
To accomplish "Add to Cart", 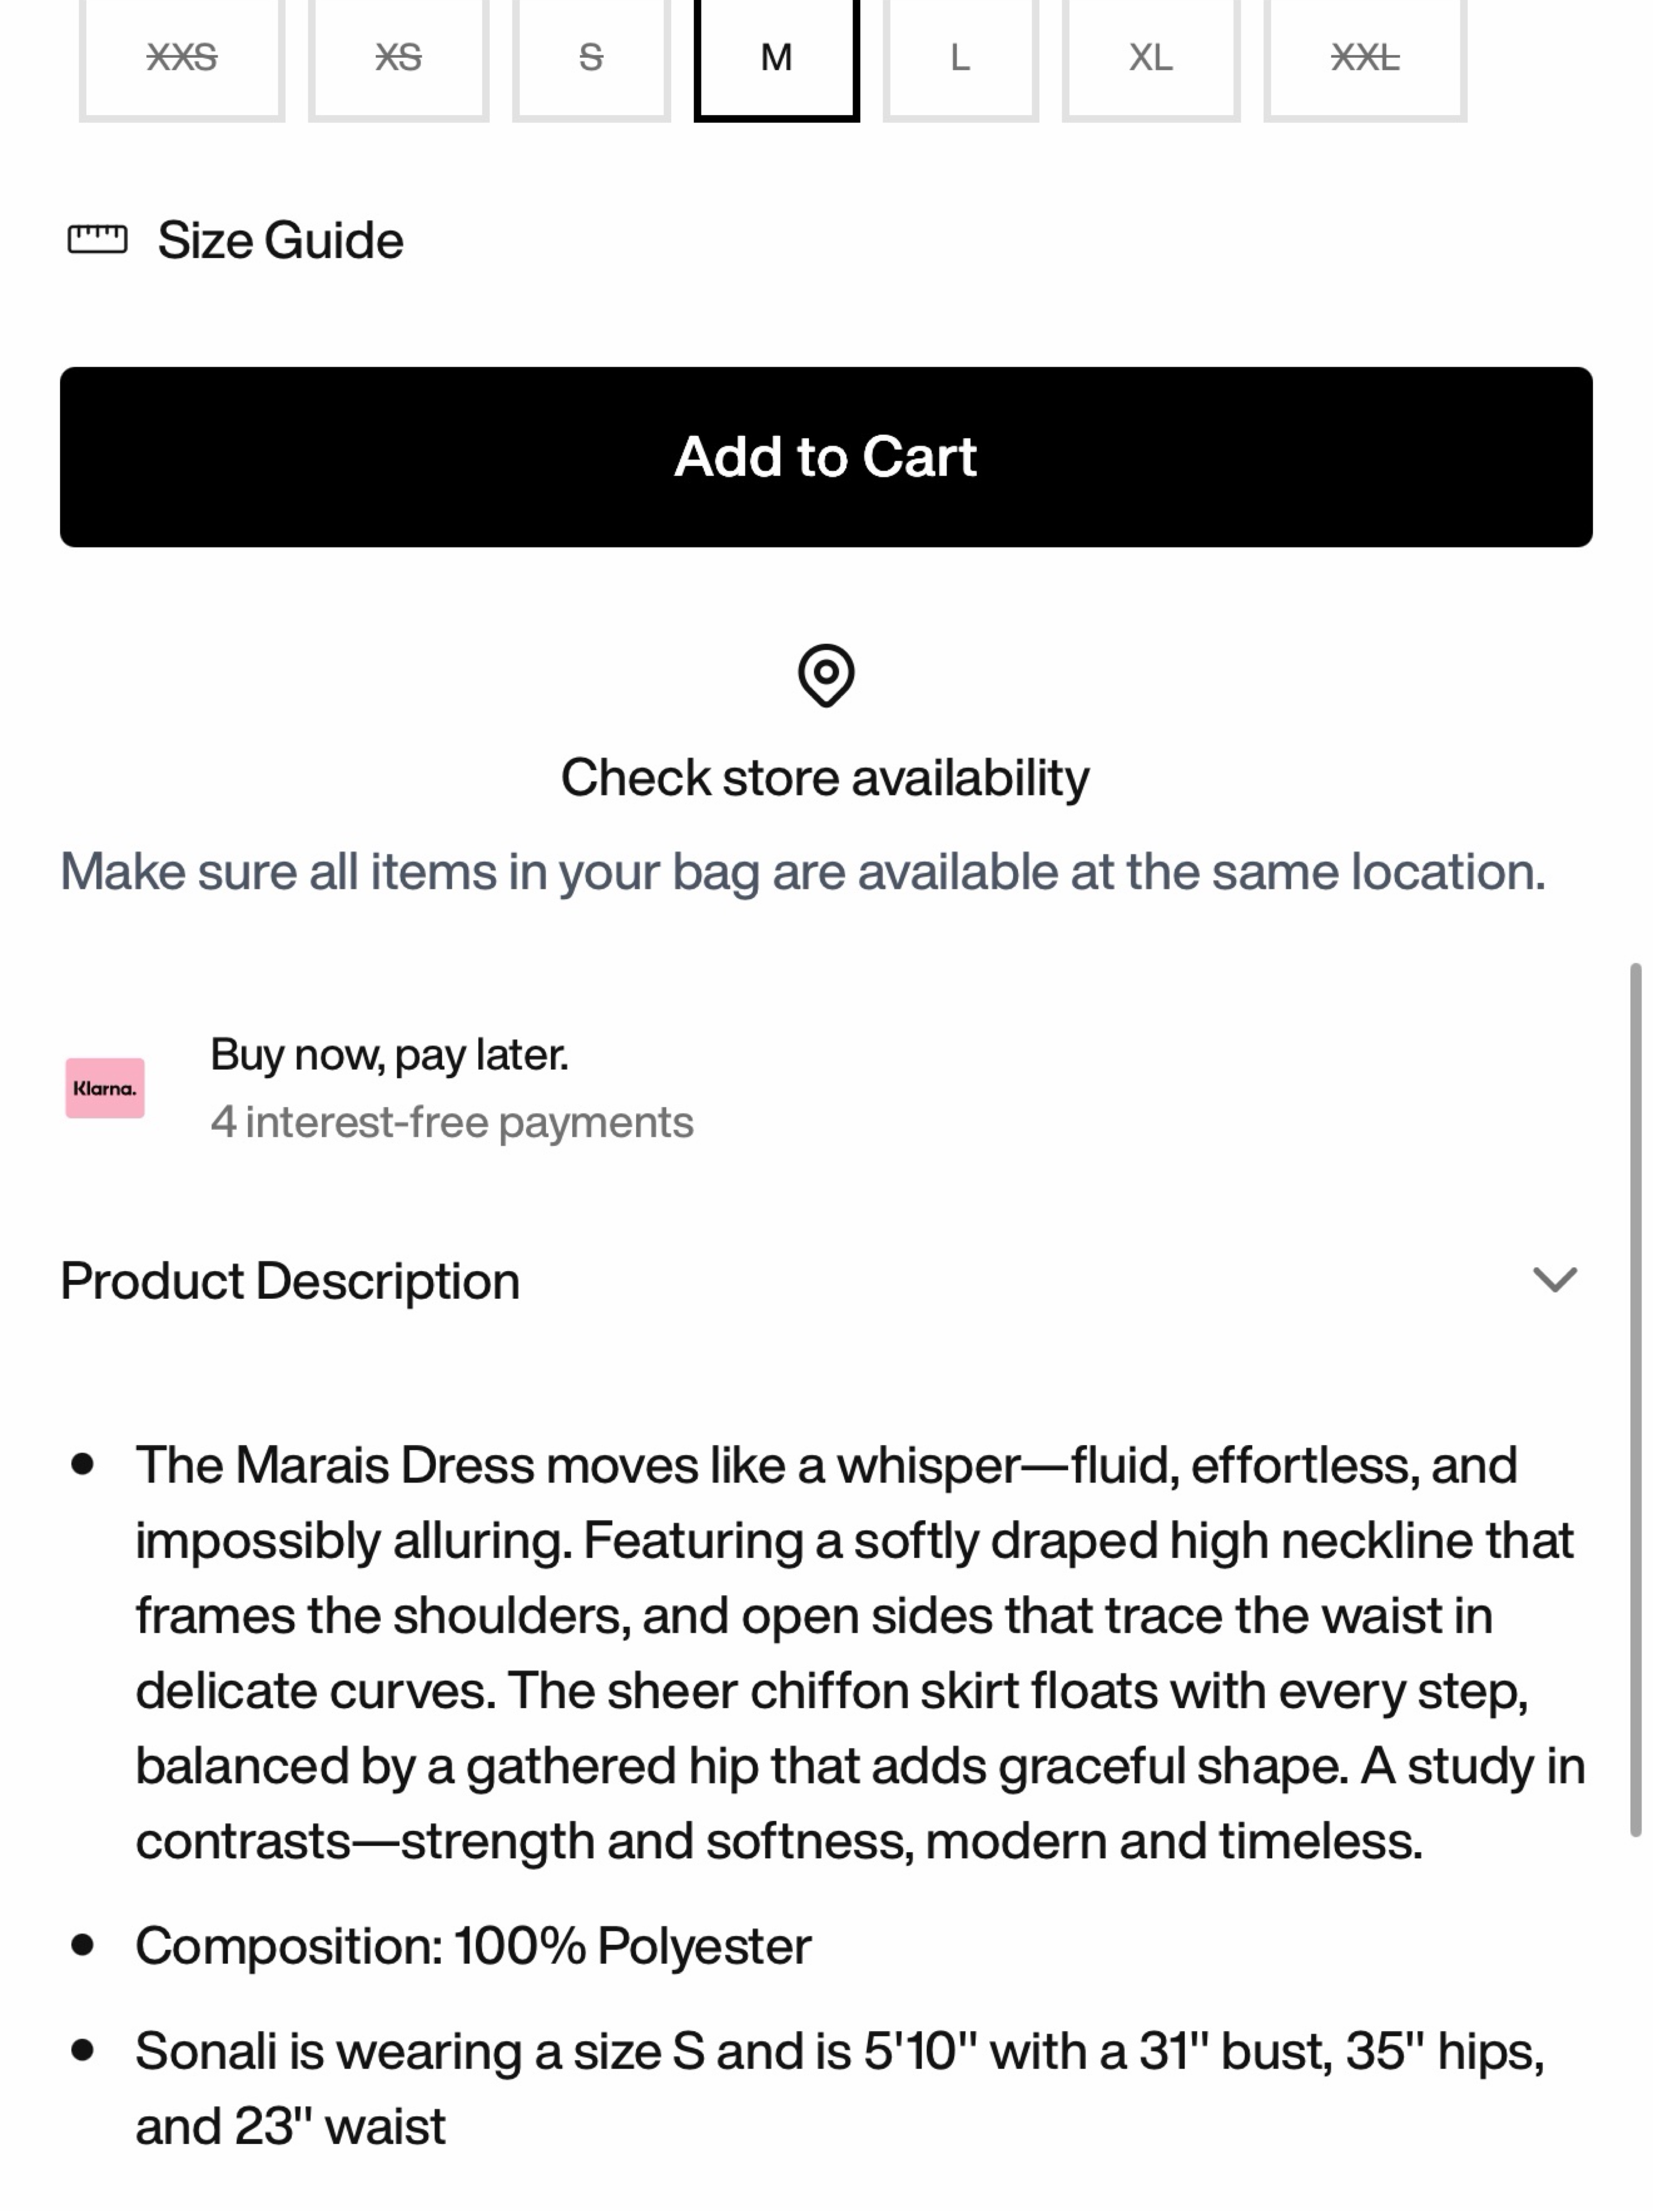I will tap(826, 457).
